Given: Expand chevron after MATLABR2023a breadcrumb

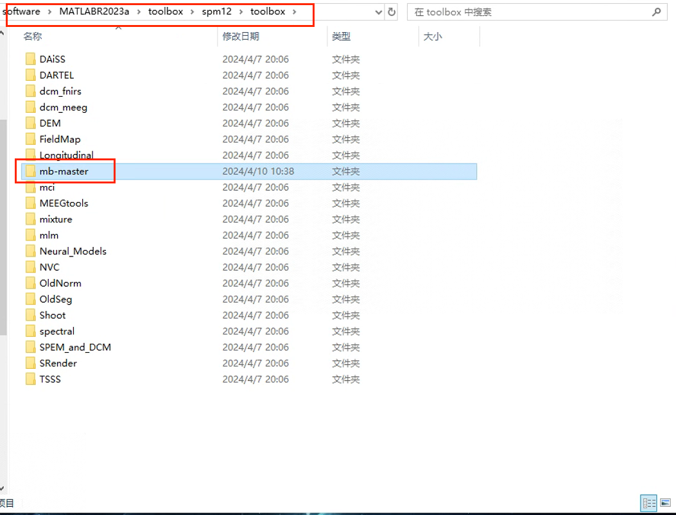Looking at the screenshot, I should pos(139,12).
